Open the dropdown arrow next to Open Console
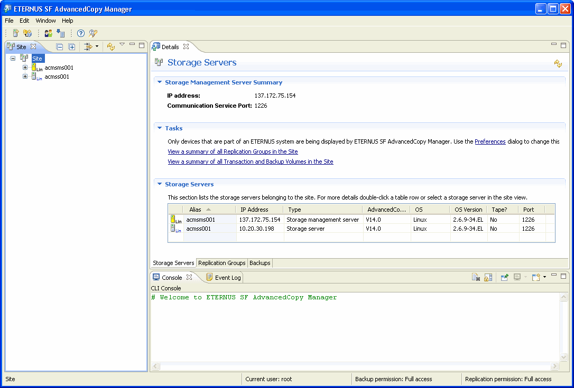 545,277
